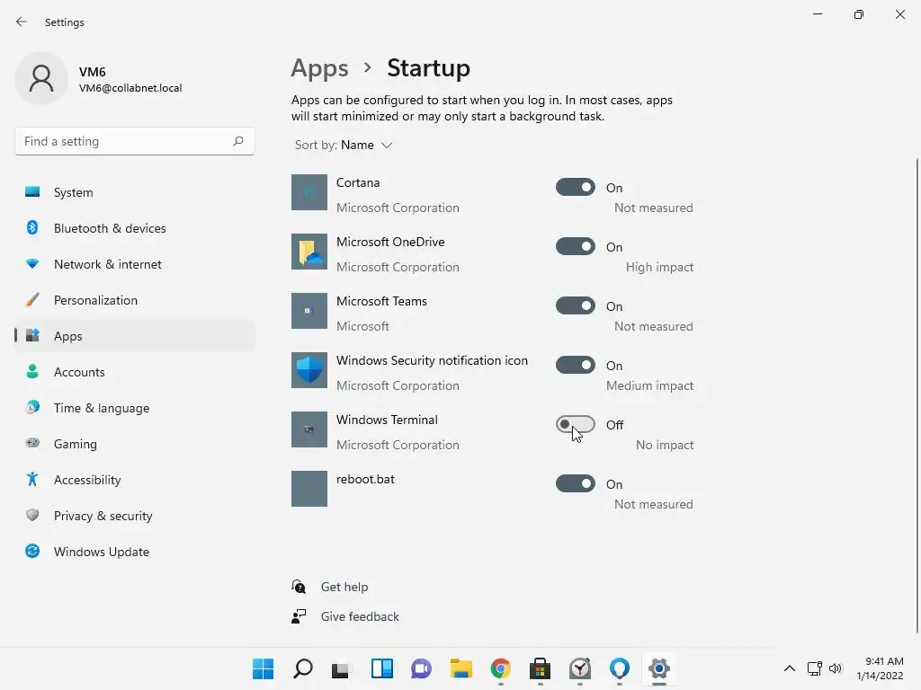This screenshot has height=690, width=921.
Task: Click the Find a setting search box
Action: click(135, 141)
